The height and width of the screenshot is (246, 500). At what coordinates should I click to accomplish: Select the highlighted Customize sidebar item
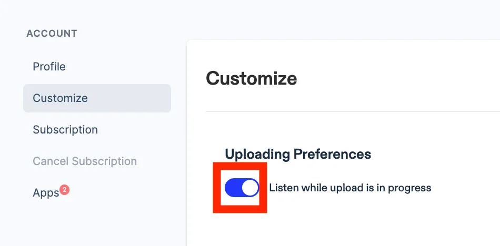coord(97,98)
